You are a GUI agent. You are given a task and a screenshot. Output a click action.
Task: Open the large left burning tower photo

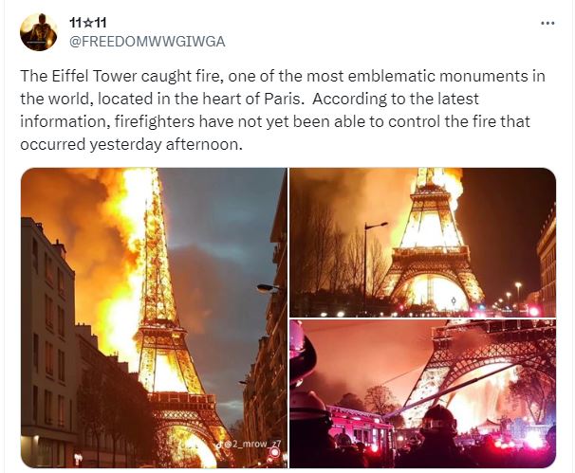154,318
